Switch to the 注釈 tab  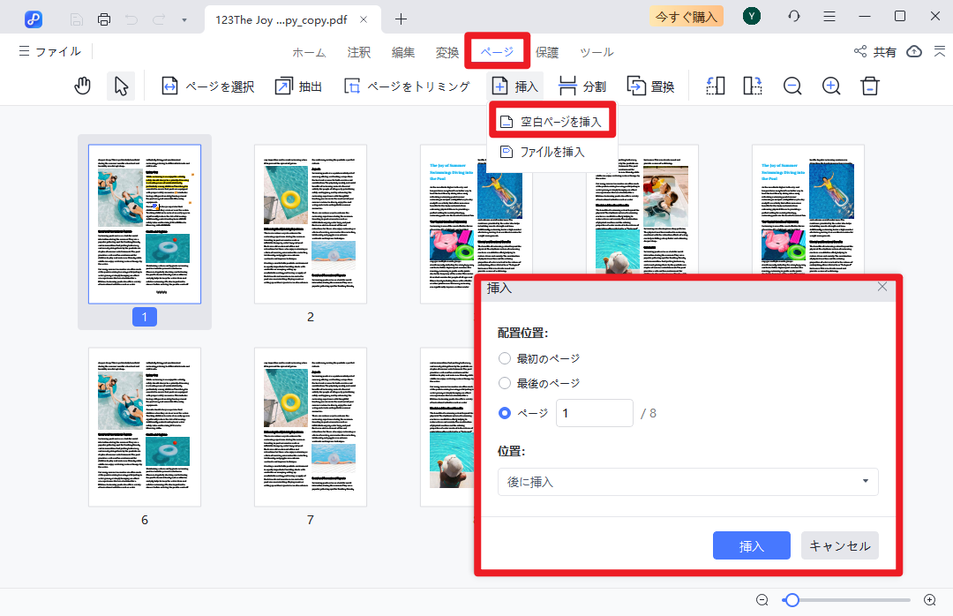point(359,52)
